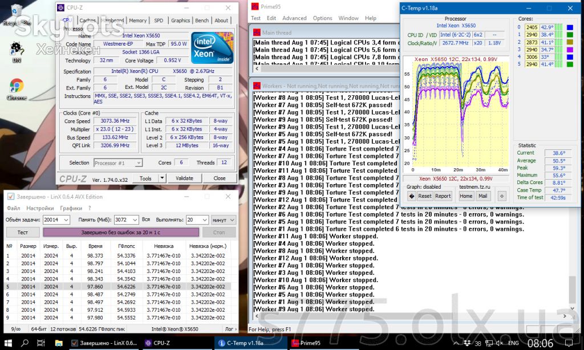Open the muted volume tray icon
584x350 pixels.
coord(500,343)
